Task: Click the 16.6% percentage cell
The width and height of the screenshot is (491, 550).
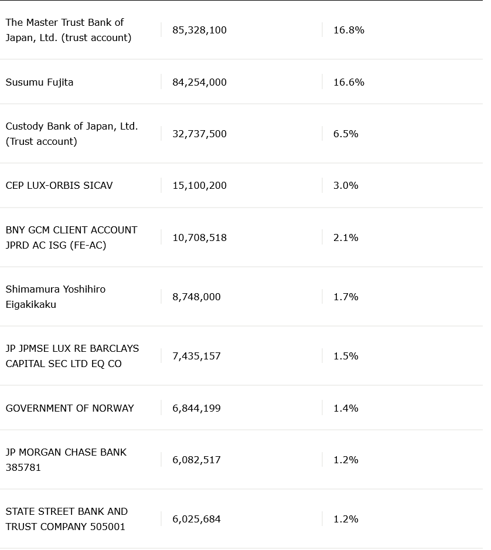Action: pos(349,82)
